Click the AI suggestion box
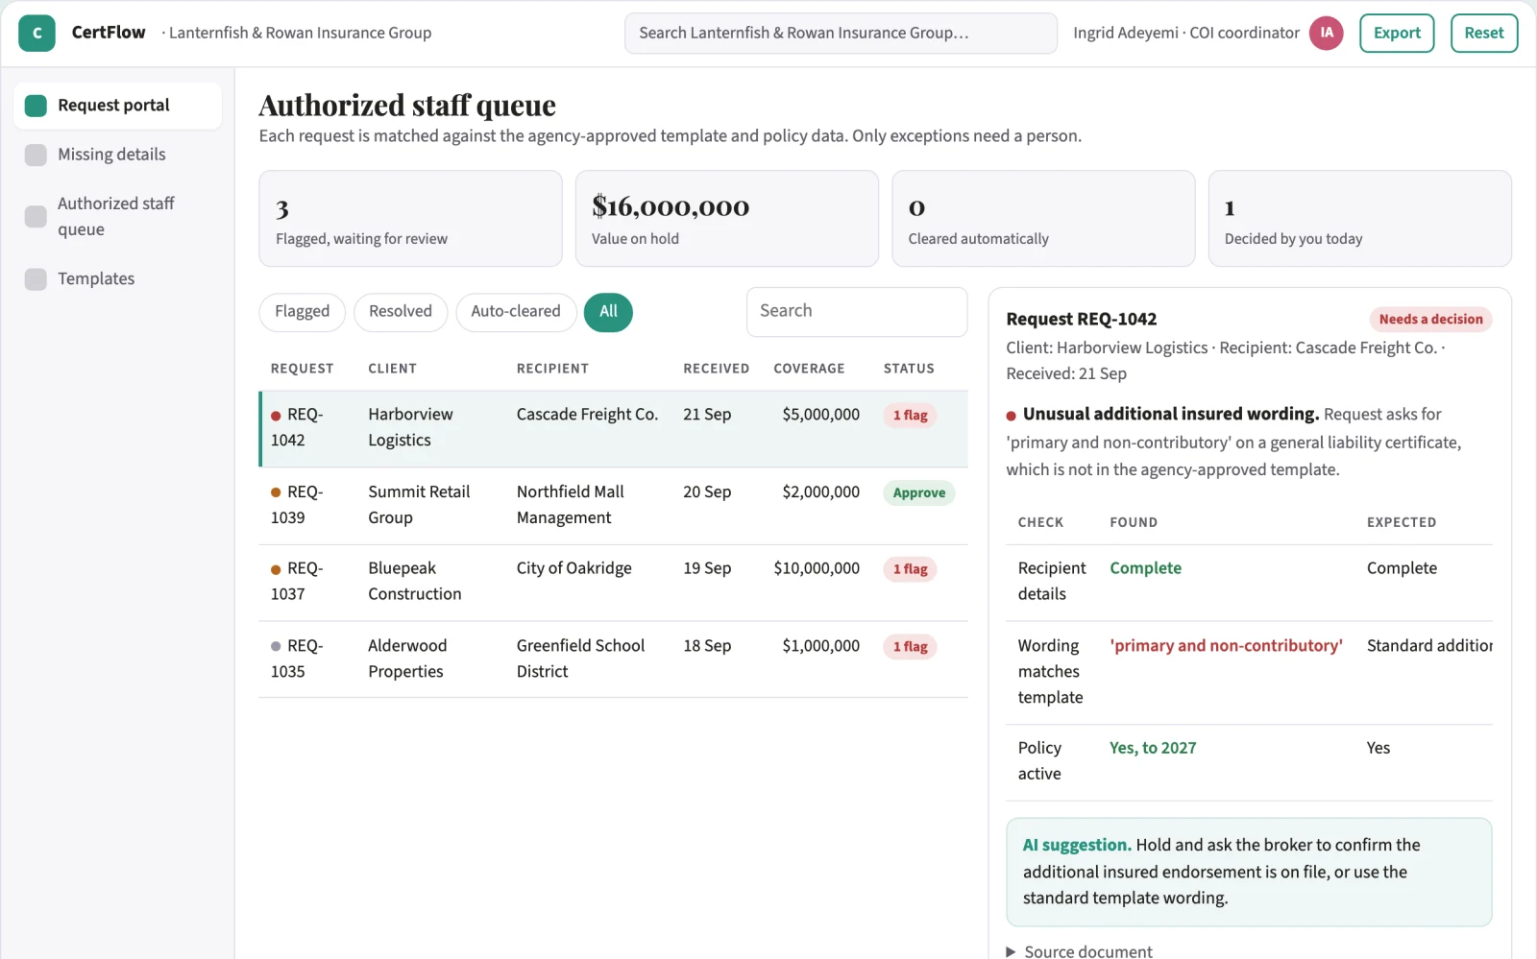The image size is (1537, 959). [1249, 872]
